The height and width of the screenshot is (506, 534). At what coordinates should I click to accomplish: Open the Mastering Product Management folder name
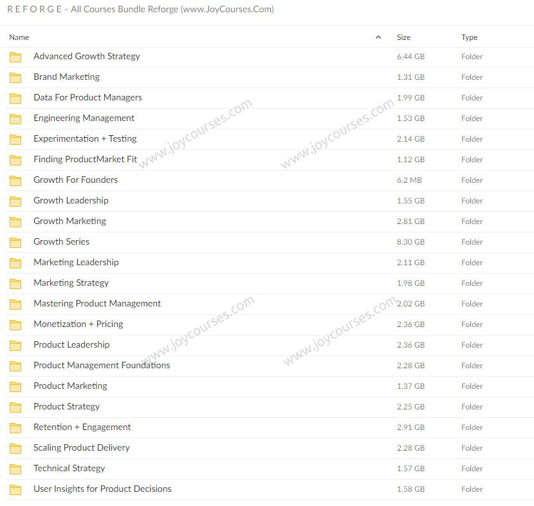(x=97, y=303)
